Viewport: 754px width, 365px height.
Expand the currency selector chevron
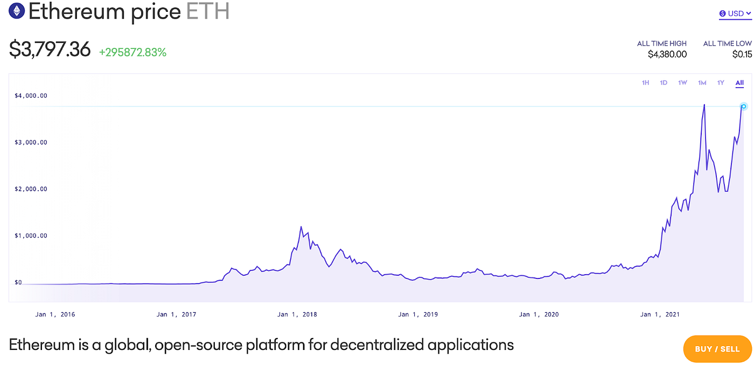tap(749, 13)
